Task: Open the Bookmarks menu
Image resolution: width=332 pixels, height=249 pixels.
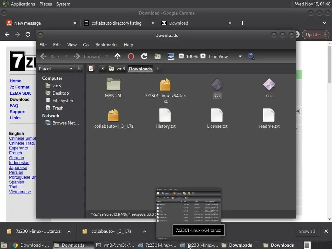Action: click(x=106, y=45)
